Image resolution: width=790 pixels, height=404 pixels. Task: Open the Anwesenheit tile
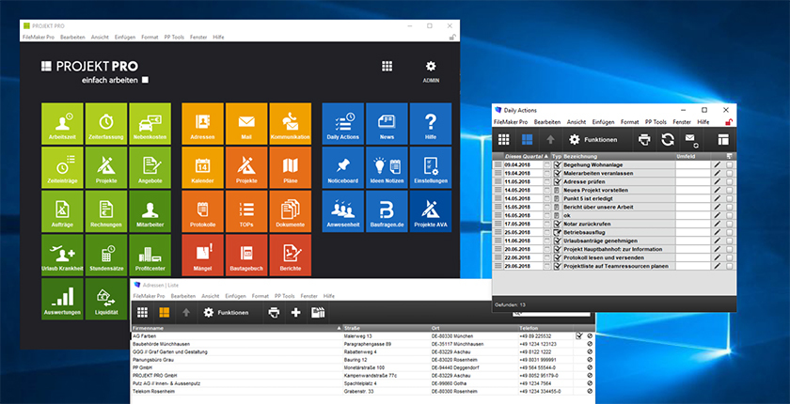[343, 211]
